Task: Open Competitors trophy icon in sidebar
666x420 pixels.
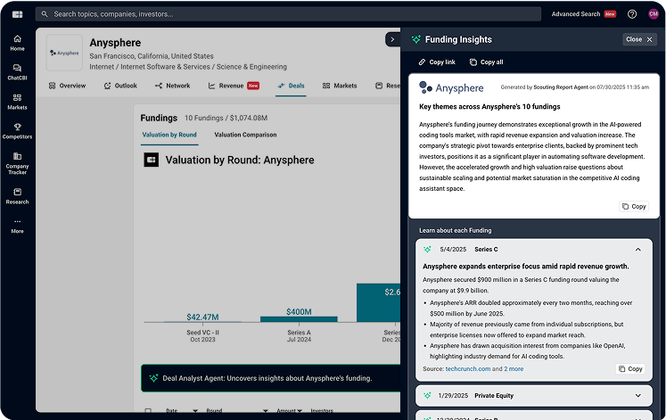Action: point(17,131)
